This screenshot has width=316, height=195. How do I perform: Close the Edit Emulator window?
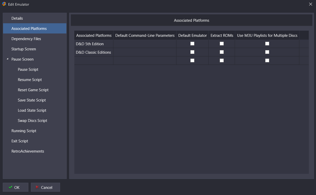310,4
